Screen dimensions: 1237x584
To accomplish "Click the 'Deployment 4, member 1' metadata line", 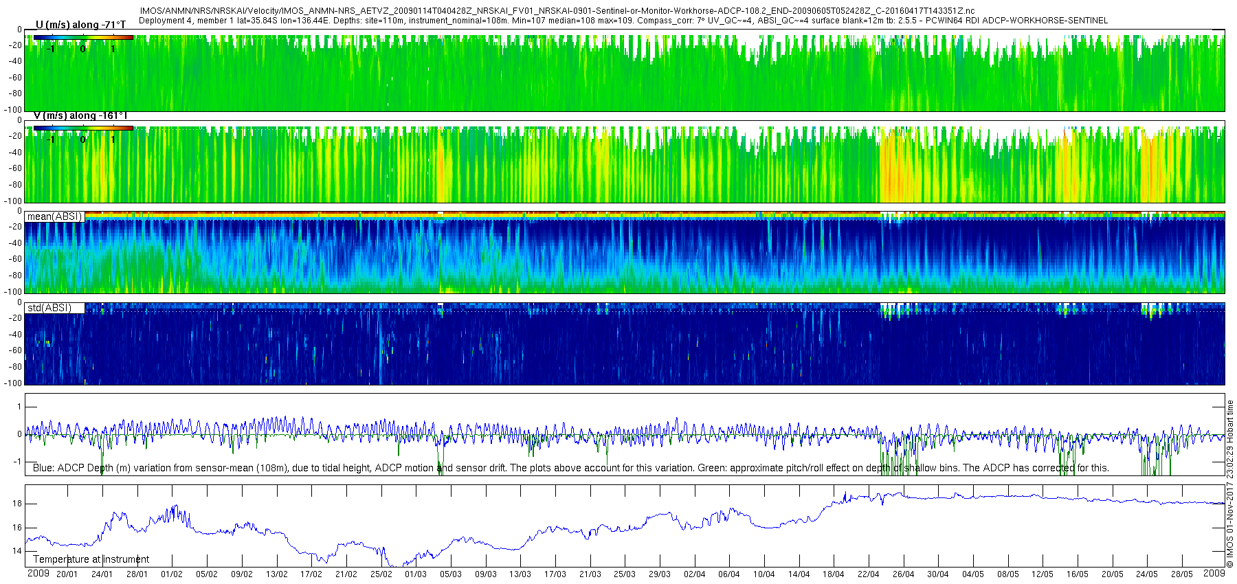I will pyautogui.click(x=623, y=21).
